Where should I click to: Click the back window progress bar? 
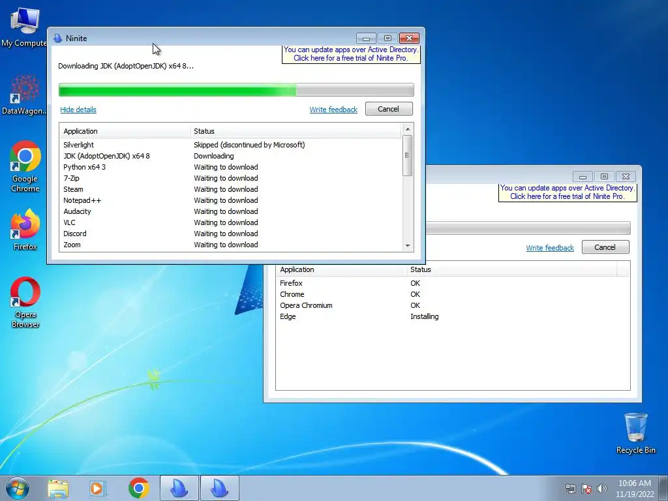[x=528, y=228]
